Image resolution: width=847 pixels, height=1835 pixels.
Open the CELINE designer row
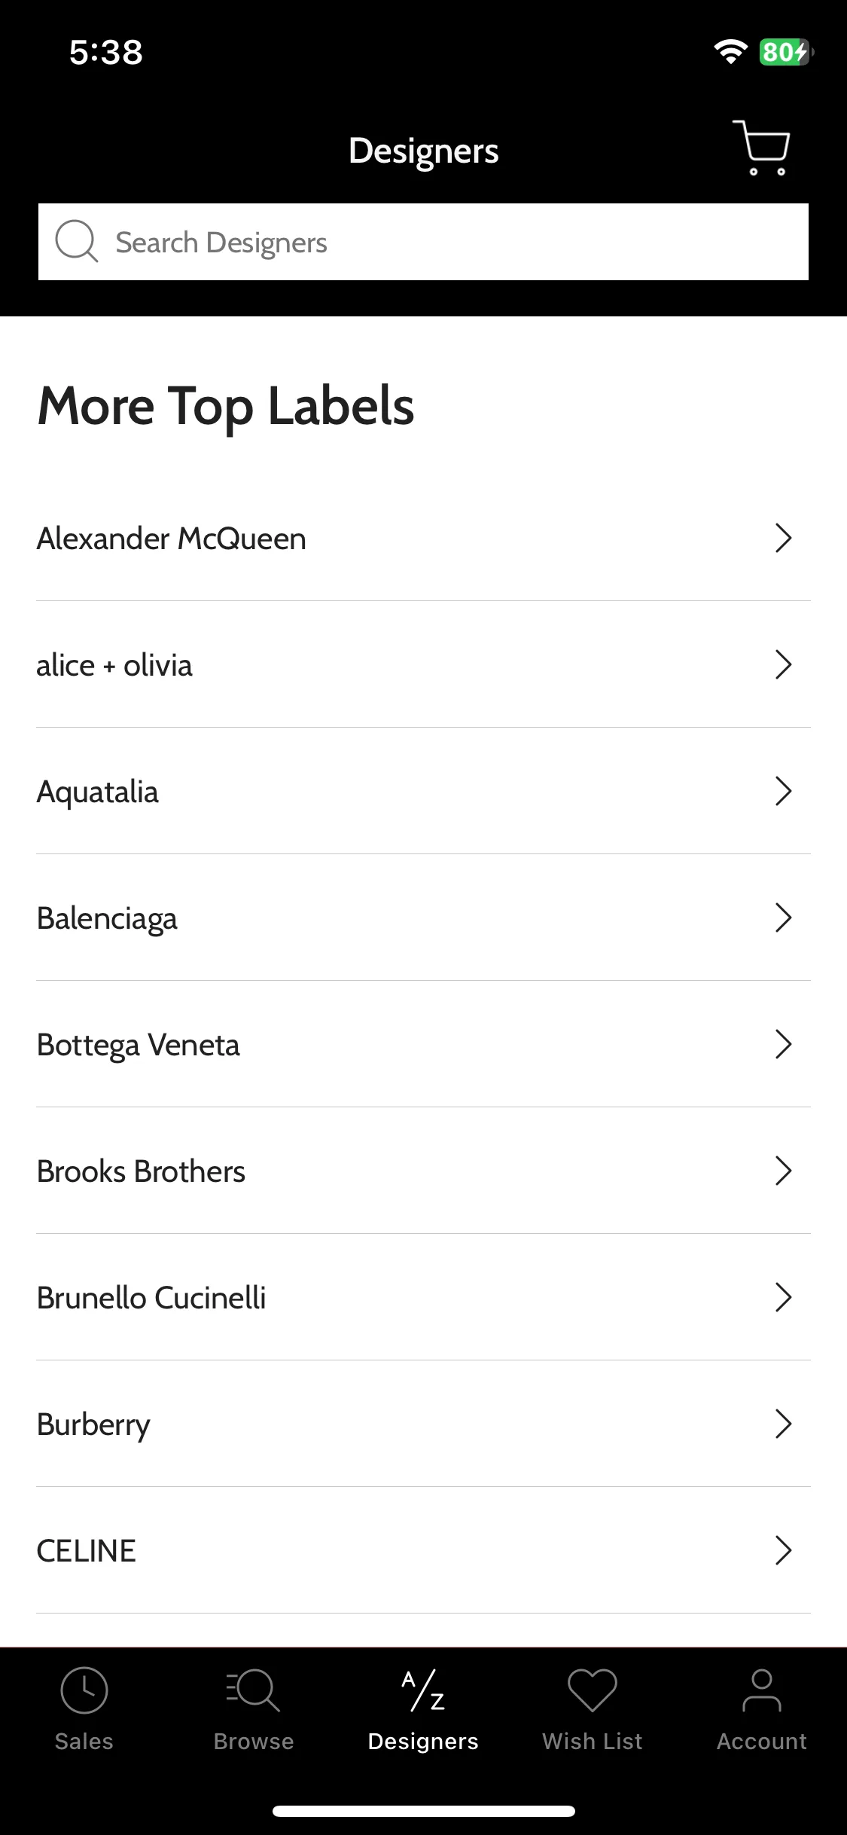(x=423, y=1550)
